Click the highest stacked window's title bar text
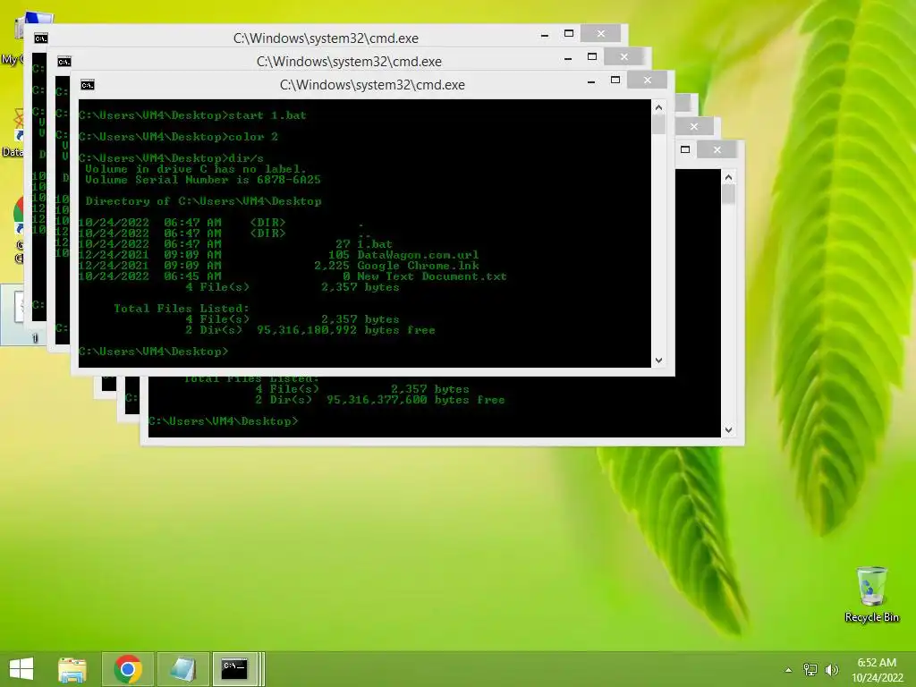Image resolution: width=916 pixels, height=687 pixels. 326,38
